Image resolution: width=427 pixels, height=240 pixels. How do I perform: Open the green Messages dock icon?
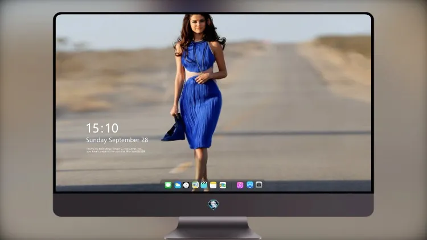168,185
